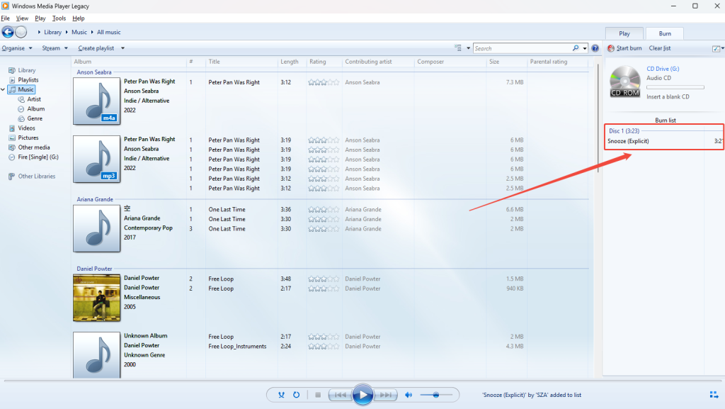Clear the burn list
725x409 pixels.
tap(659, 48)
